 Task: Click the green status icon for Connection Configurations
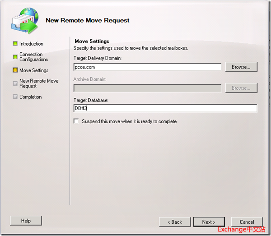pyautogui.click(x=15, y=56)
